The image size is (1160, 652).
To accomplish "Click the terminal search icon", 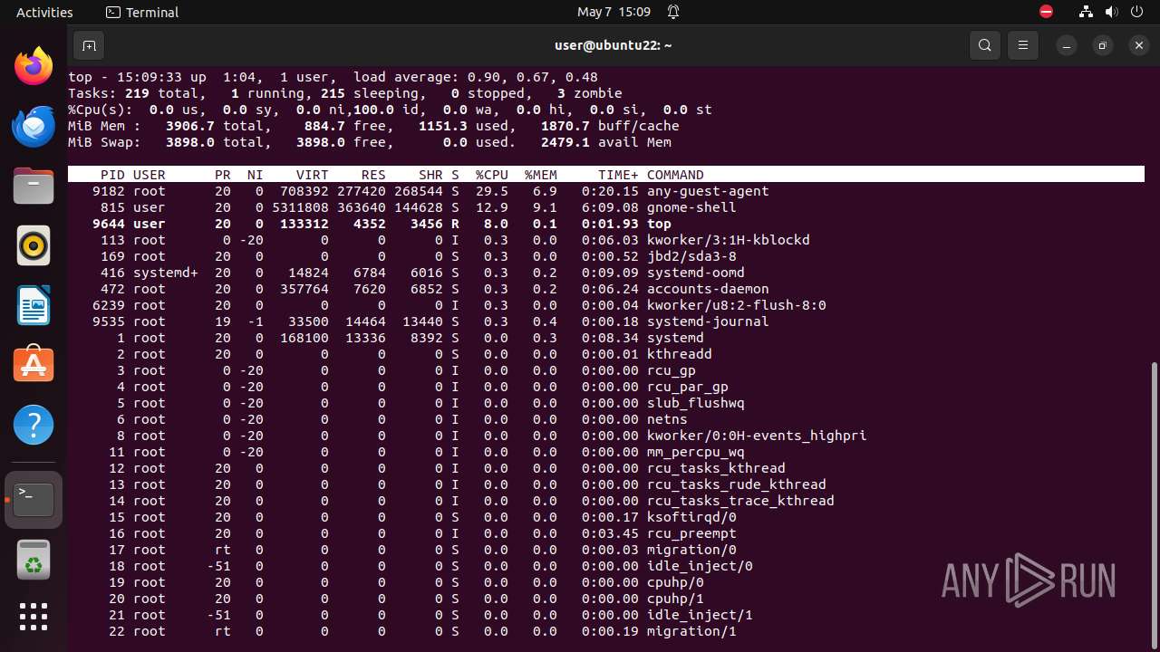I will click(985, 45).
